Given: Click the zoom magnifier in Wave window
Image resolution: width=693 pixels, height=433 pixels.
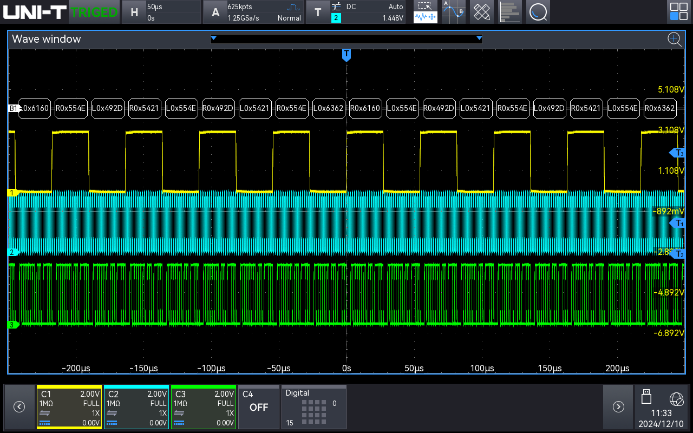Looking at the screenshot, I should 674,39.
